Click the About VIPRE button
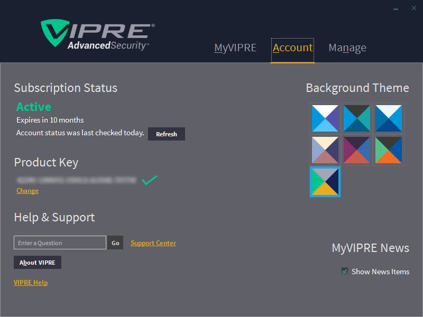The width and height of the screenshot is (423, 317). [38, 262]
